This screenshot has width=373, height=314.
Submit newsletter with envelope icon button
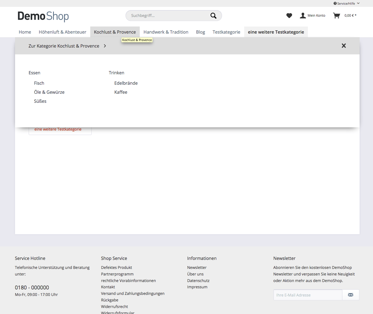pos(351,295)
